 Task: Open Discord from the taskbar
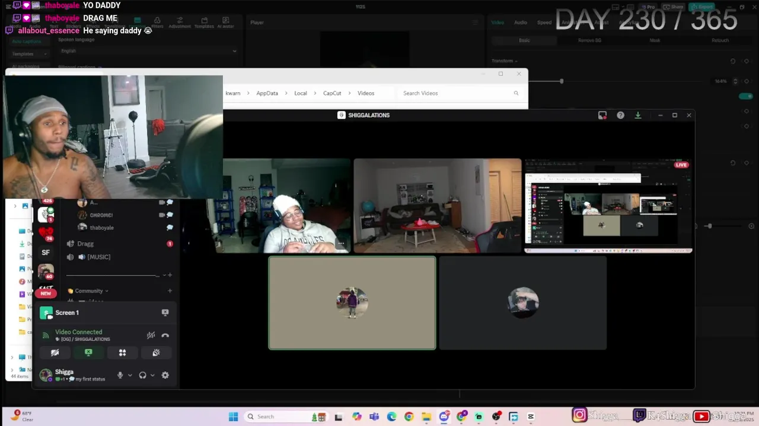click(x=444, y=417)
